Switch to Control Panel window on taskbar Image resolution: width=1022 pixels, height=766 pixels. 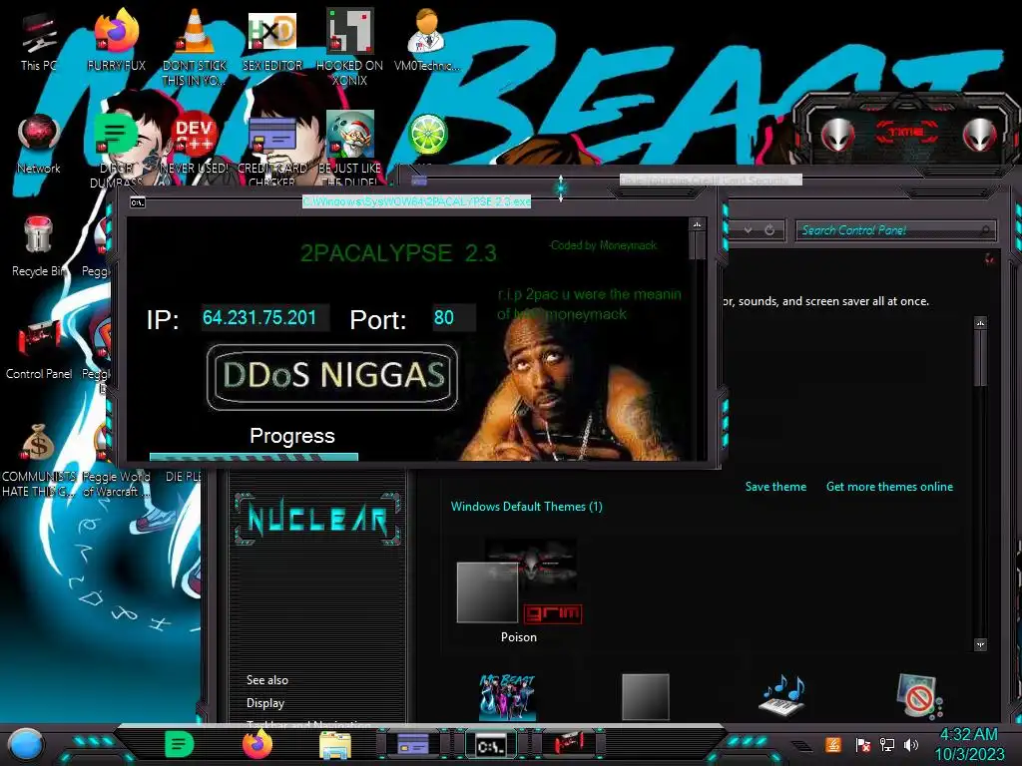(568, 744)
